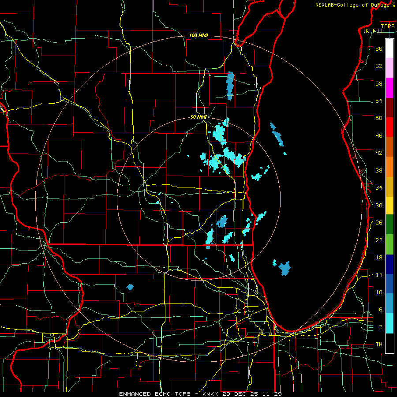Click the 'NEXLAB-College of DuPage' credit text

(x=352, y=5)
